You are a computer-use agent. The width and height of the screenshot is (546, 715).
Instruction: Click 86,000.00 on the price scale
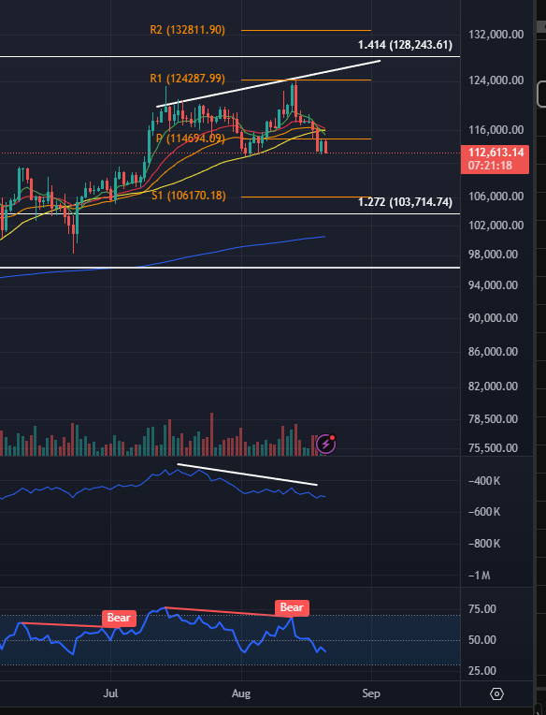coord(493,352)
